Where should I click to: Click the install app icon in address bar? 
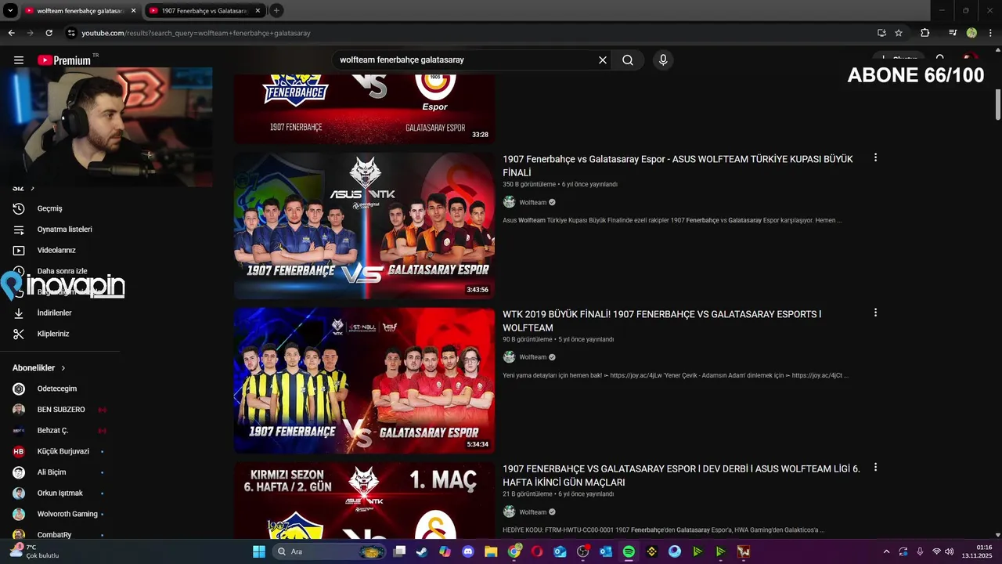coord(881,33)
